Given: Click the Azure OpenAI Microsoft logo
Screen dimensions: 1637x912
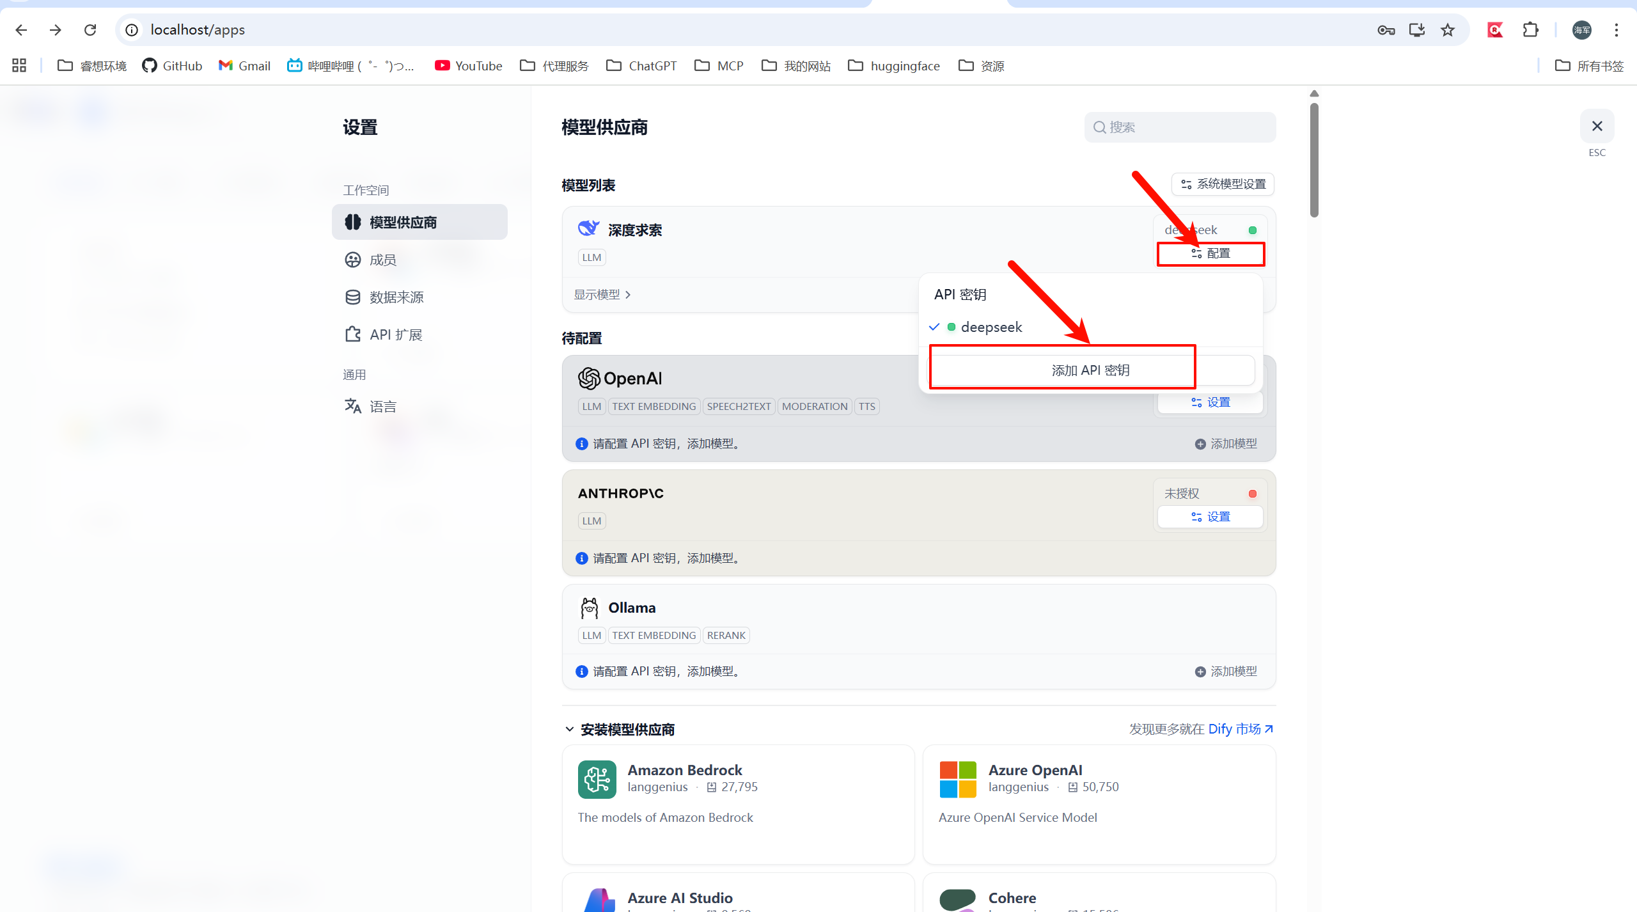Looking at the screenshot, I should (957, 779).
